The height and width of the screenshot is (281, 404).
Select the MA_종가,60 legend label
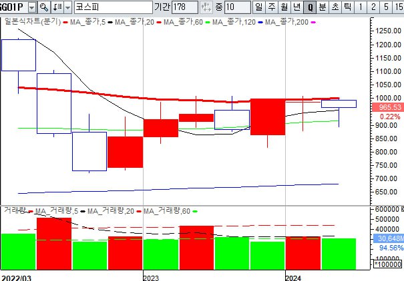pos(183,22)
